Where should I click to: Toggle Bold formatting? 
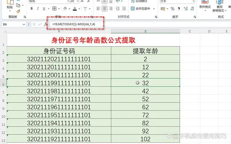[x=32, y=9]
